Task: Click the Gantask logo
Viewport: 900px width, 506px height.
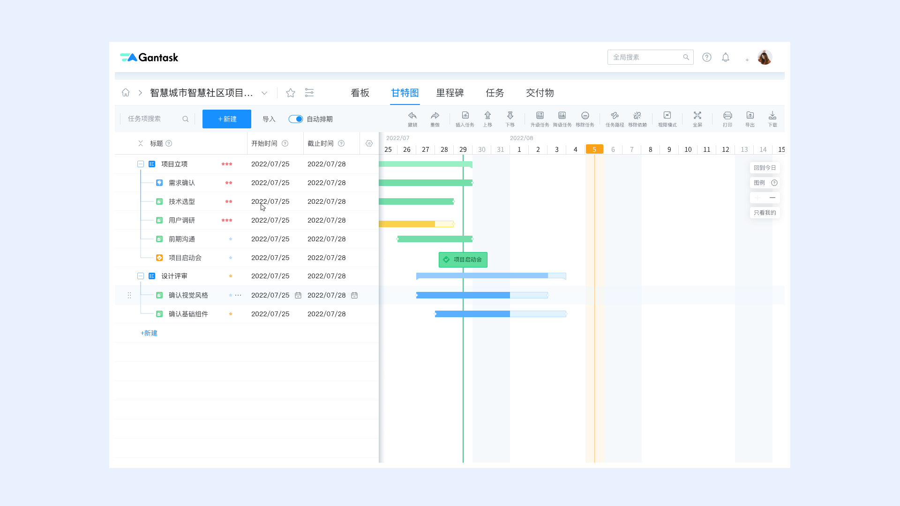Action: 149,57
